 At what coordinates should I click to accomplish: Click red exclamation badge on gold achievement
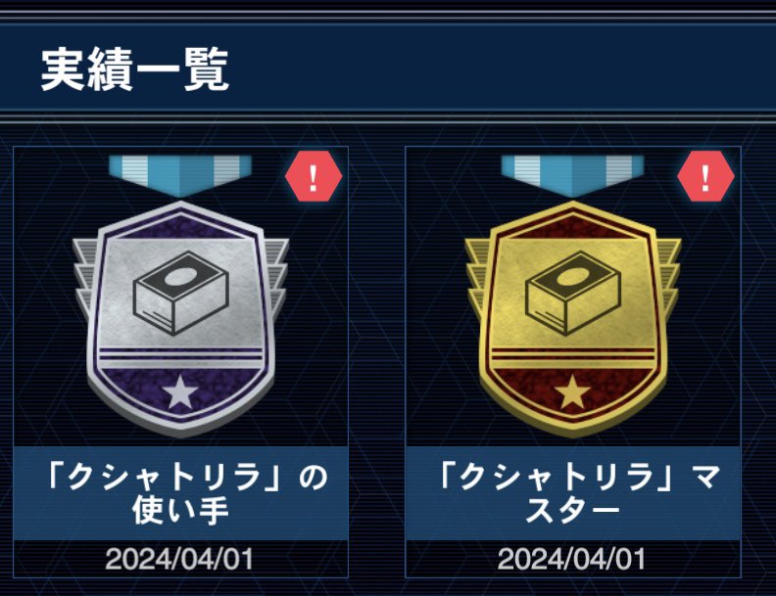tap(705, 176)
